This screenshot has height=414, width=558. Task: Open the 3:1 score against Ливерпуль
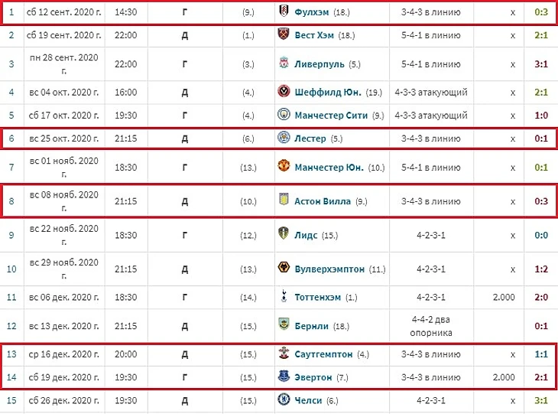540,64
